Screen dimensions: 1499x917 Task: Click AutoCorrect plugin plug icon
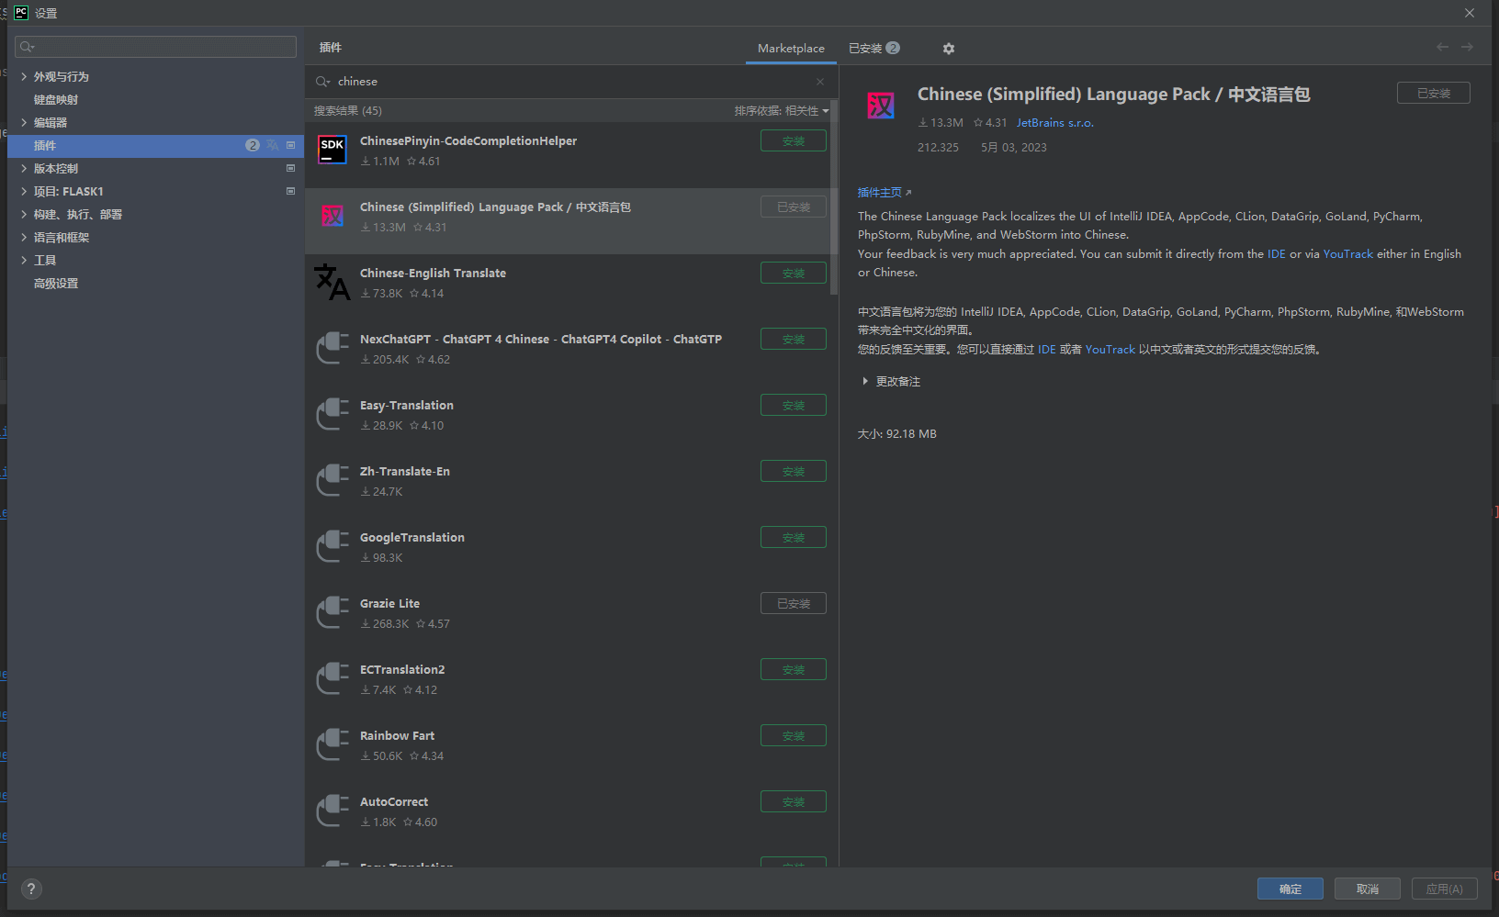pyautogui.click(x=332, y=811)
